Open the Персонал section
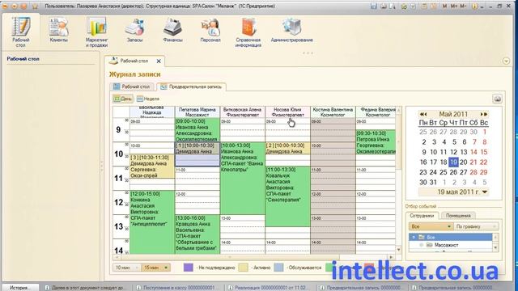 coord(210,30)
